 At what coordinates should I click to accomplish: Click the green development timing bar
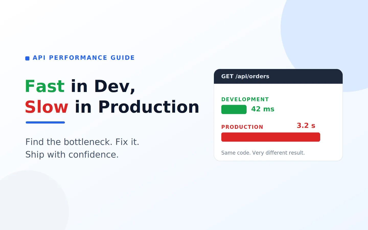point(234,109)
